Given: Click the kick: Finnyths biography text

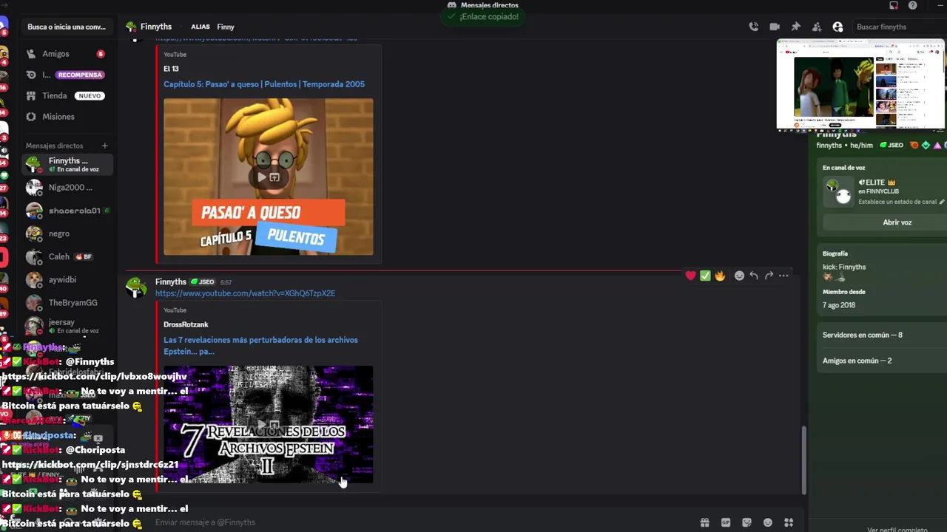Looking at the screenshot, I should [x=844, y=267].
